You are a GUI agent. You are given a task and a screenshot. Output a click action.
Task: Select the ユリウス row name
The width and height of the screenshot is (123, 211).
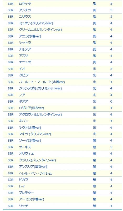25,17
